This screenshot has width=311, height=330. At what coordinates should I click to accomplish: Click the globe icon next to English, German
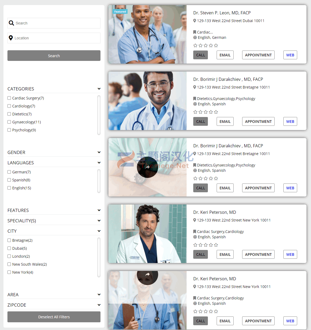pyautogui.click(x=195, y=37)
